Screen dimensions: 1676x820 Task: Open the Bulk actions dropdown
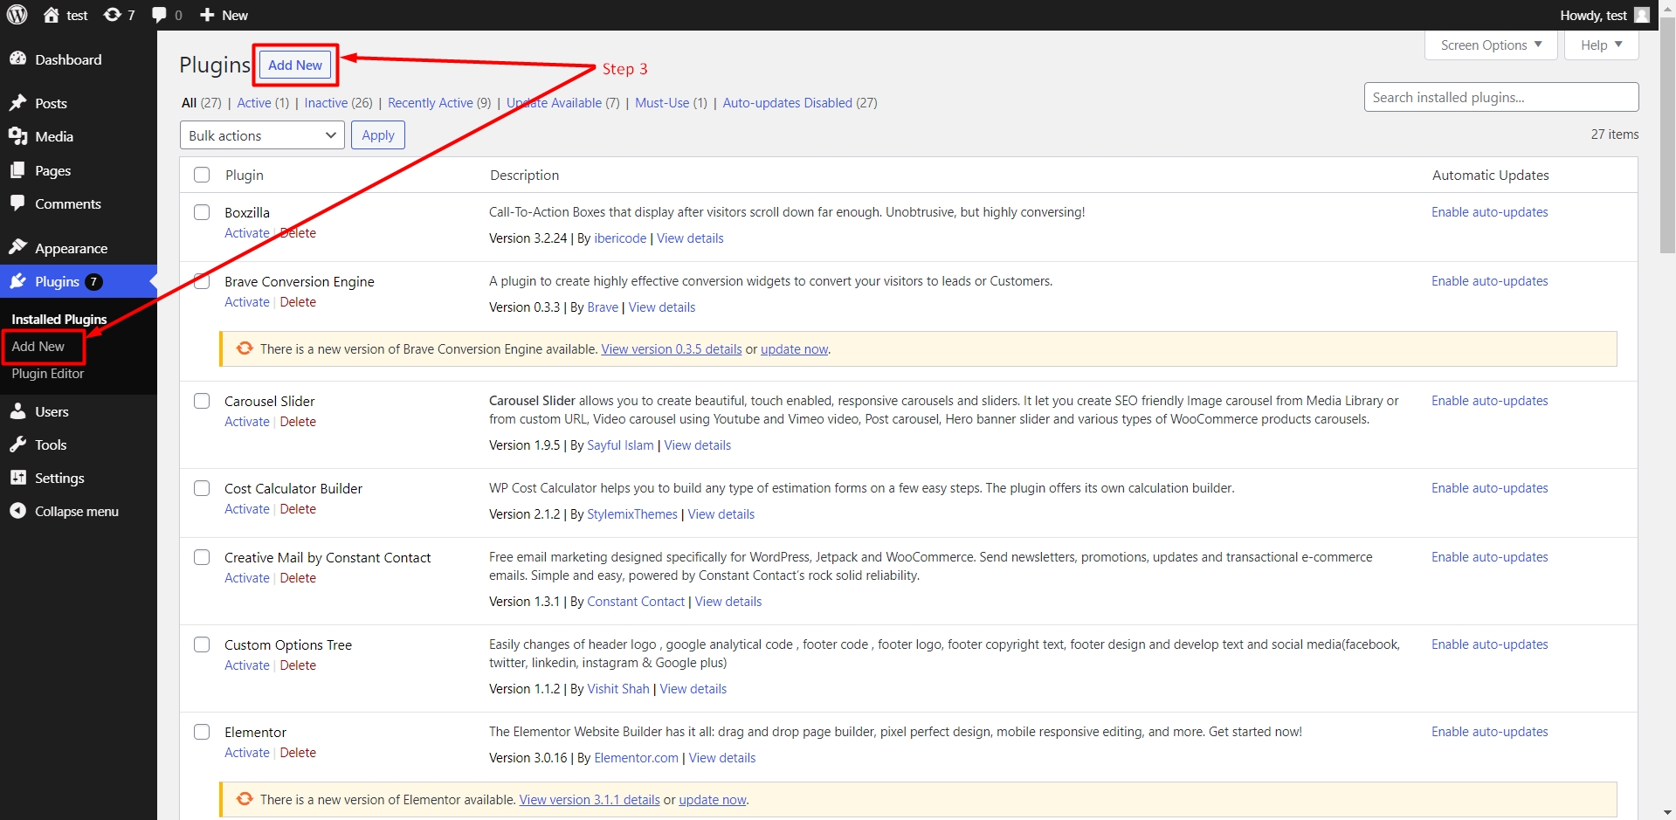coord(262,135)
